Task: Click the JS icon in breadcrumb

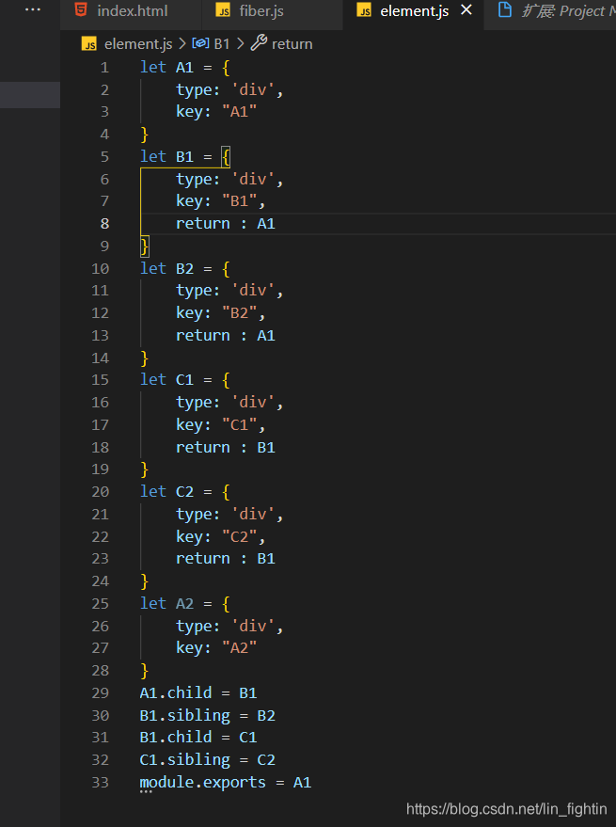Action: pyautogui.click(x=89, y=44)
